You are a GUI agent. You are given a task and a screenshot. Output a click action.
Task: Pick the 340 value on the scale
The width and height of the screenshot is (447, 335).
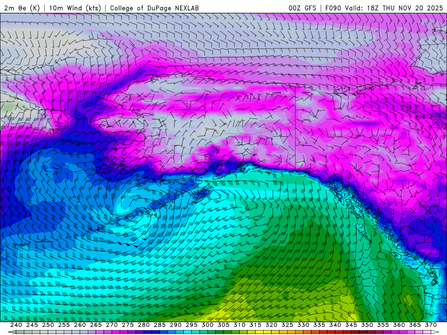335,325
